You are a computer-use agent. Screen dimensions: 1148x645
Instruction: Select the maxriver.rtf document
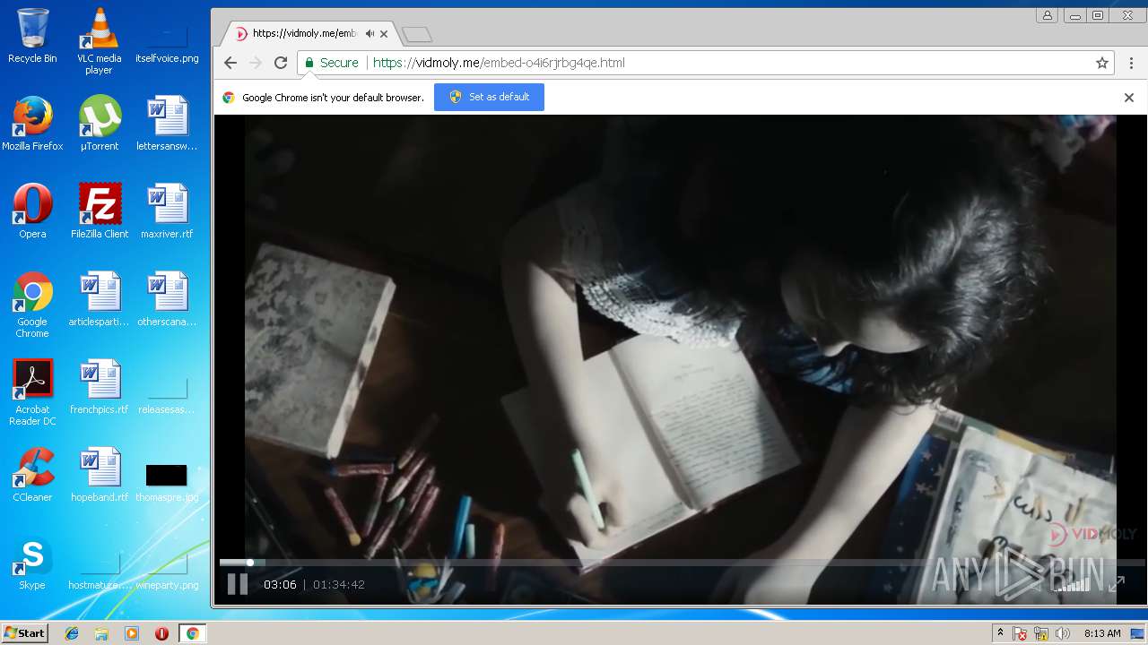pos(167,211)
